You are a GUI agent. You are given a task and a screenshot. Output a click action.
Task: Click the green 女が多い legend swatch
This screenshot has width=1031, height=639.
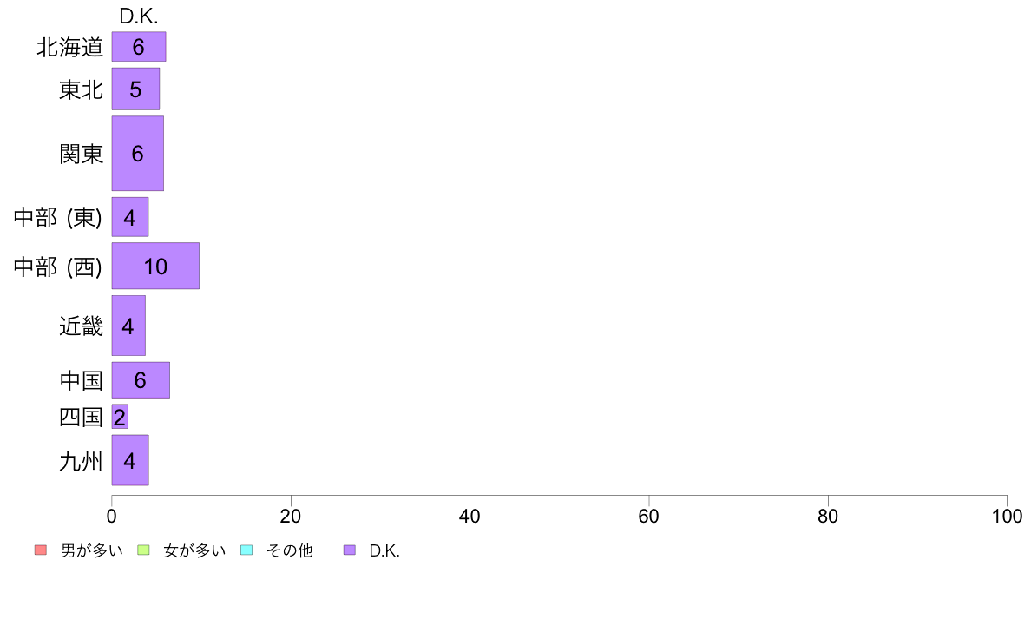coord(143,550)
